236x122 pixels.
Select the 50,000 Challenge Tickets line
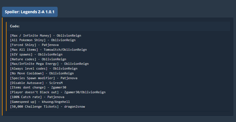pos(47,107)
